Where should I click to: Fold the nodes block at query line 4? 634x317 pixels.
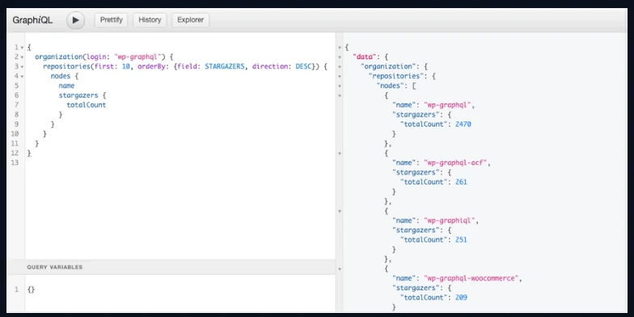pos(22,76)
